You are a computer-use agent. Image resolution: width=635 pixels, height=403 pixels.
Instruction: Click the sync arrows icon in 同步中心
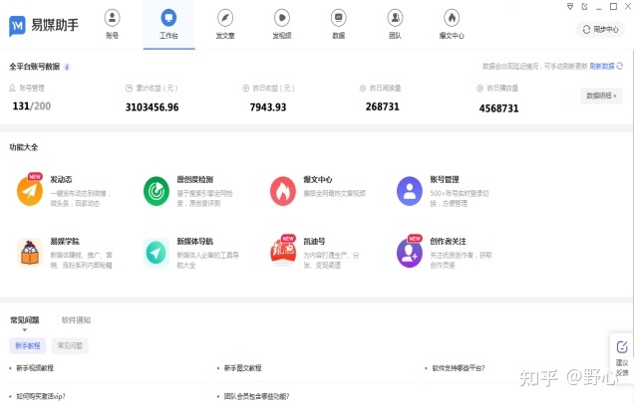click(x=586, y=30)
